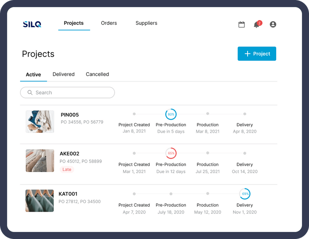This screenshot has height=239, width=309.
Task: Click the + Project button
Action: click(256, 54)
